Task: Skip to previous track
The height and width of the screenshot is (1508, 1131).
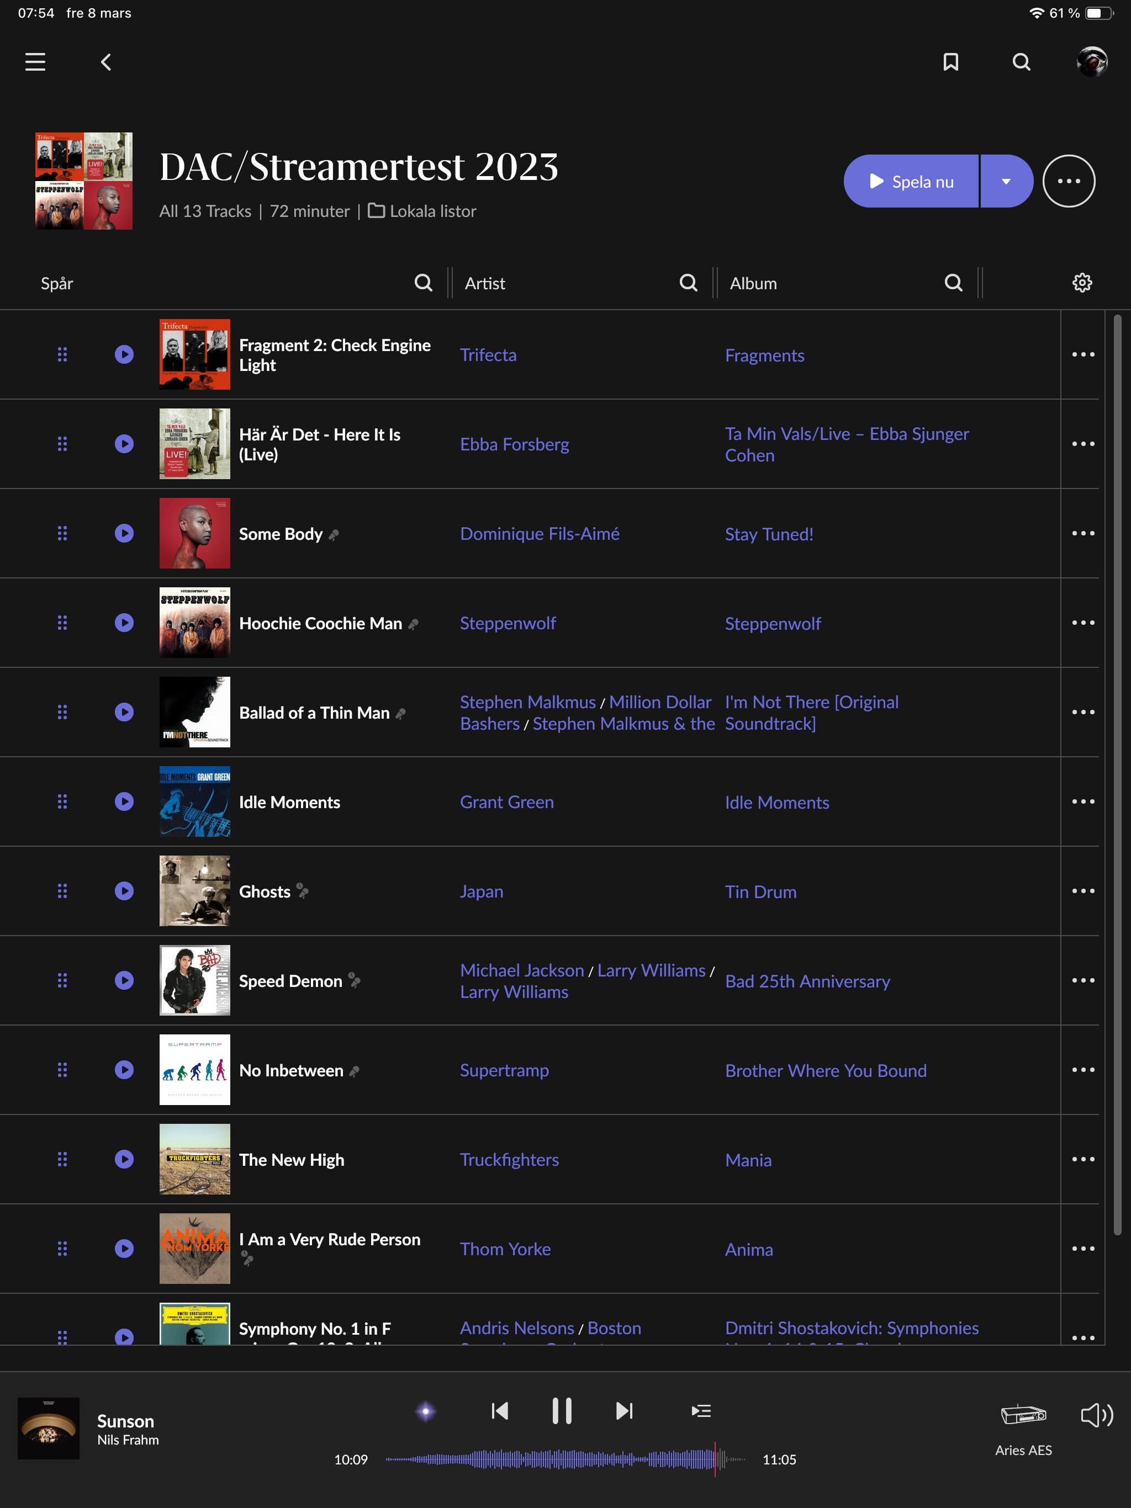Action: click(x=499, y=1410)
